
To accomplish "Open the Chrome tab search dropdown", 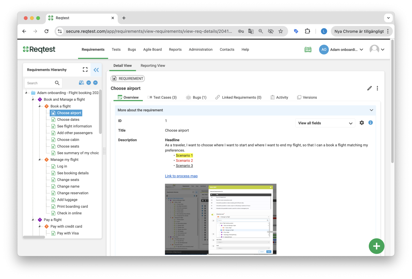I will click(388, 18).
